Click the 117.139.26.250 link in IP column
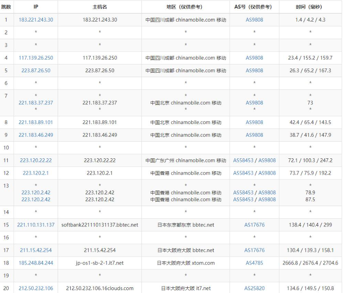This screenshot has height=293, width=343. [x=36, y=58]
